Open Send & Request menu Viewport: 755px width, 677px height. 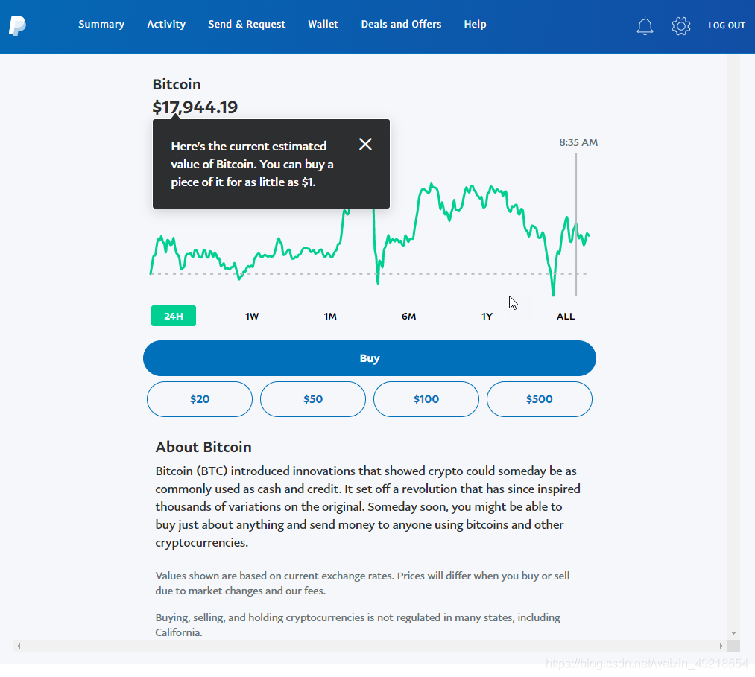click(x=247, y=24)
